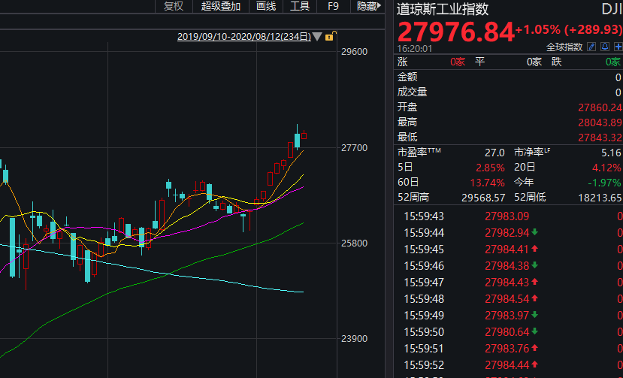The width and height of the screenshot is (623, 378).
Task: Open the 复权 adjustment menu
Action: coord(174,6)
